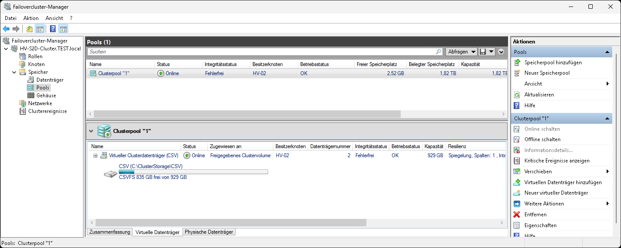621x248 pixels.
Task: Open the Abfragen dropdown
Action: (x=461, y=52)
